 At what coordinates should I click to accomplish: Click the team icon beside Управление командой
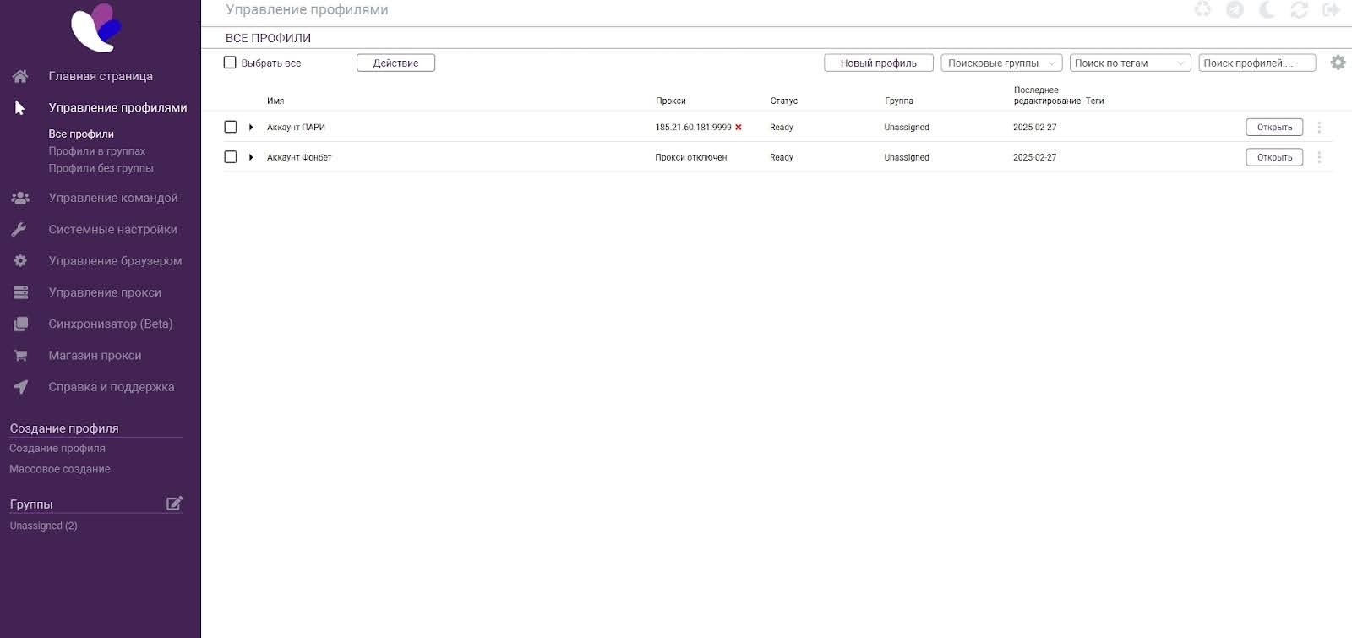coord(20,198)
